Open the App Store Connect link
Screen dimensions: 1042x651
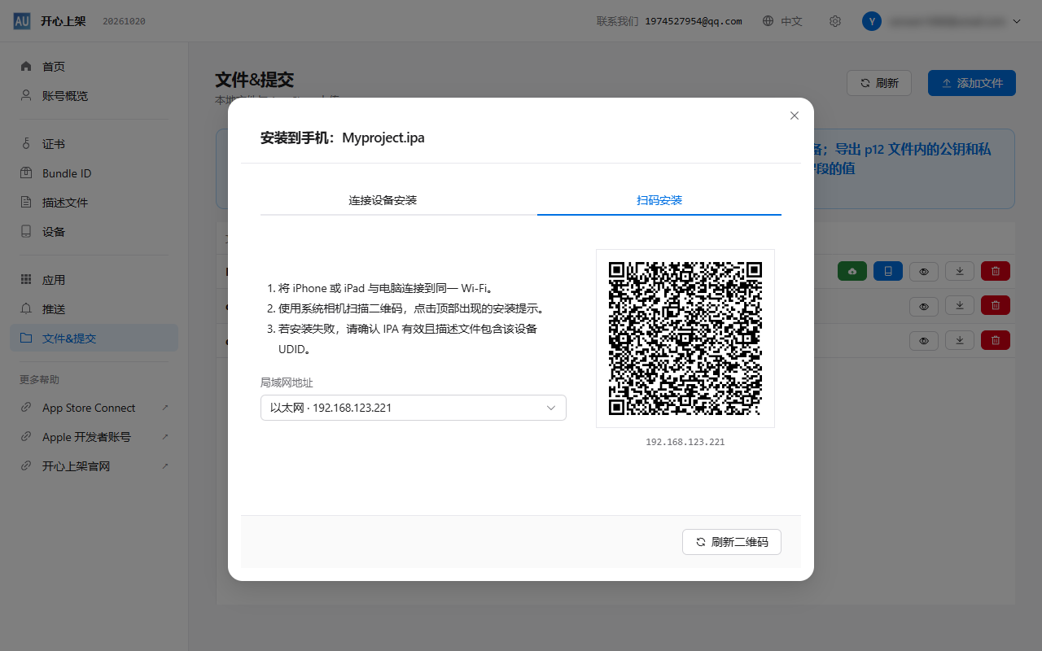tap(94, 408)
